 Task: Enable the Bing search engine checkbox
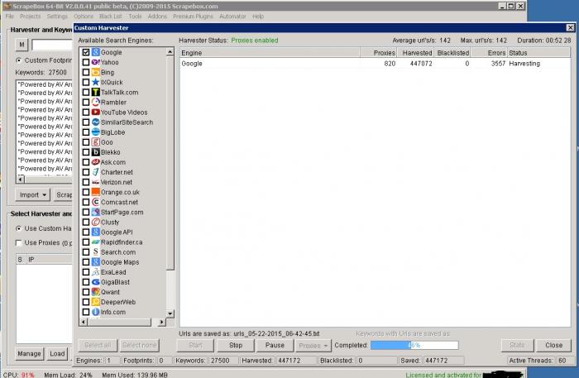pos(86,72)
